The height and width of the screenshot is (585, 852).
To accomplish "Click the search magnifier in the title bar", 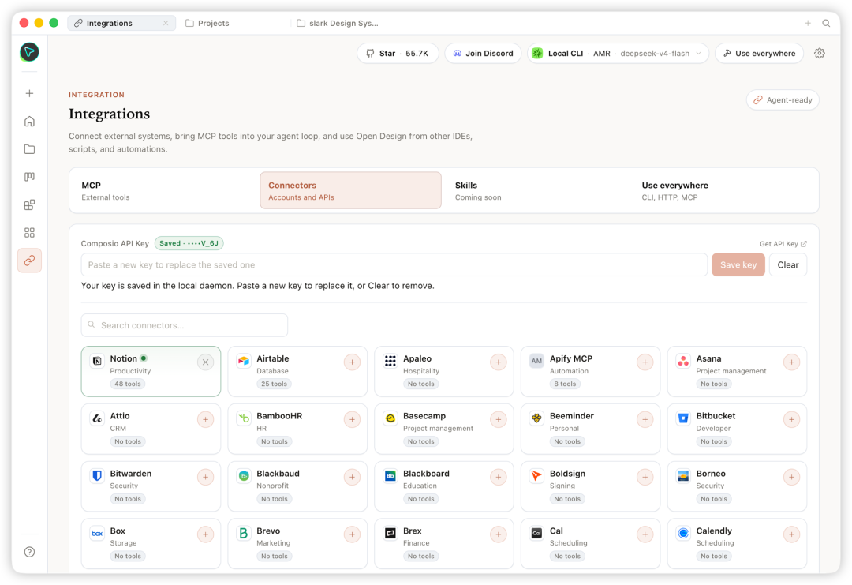I will point(826,24).
